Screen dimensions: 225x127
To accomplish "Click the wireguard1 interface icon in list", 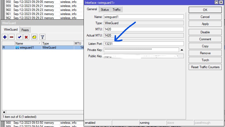I will point(17,48).
